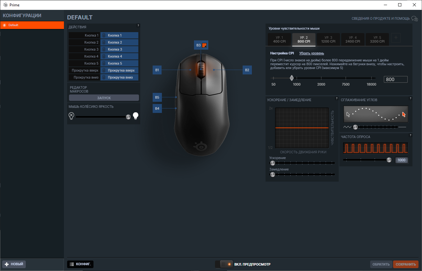Select the B1 button marker on mouse

coord(157,70)
